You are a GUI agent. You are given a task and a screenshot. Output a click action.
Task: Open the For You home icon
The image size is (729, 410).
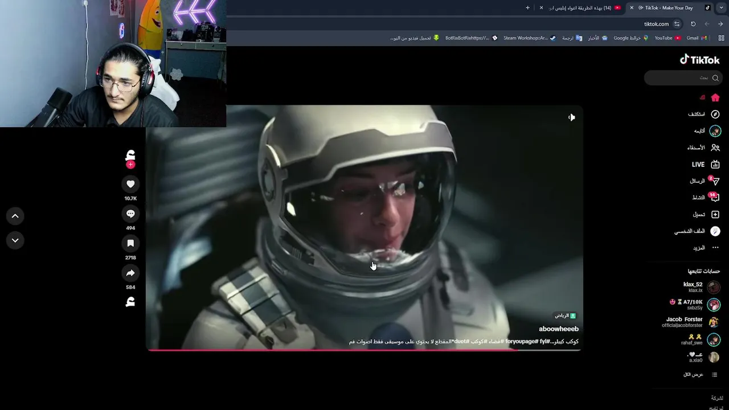pos(715,97)
